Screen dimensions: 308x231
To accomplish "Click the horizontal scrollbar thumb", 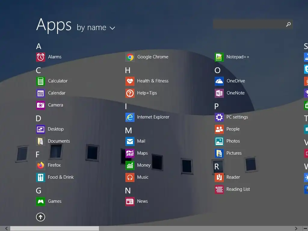I will point(55,229).
